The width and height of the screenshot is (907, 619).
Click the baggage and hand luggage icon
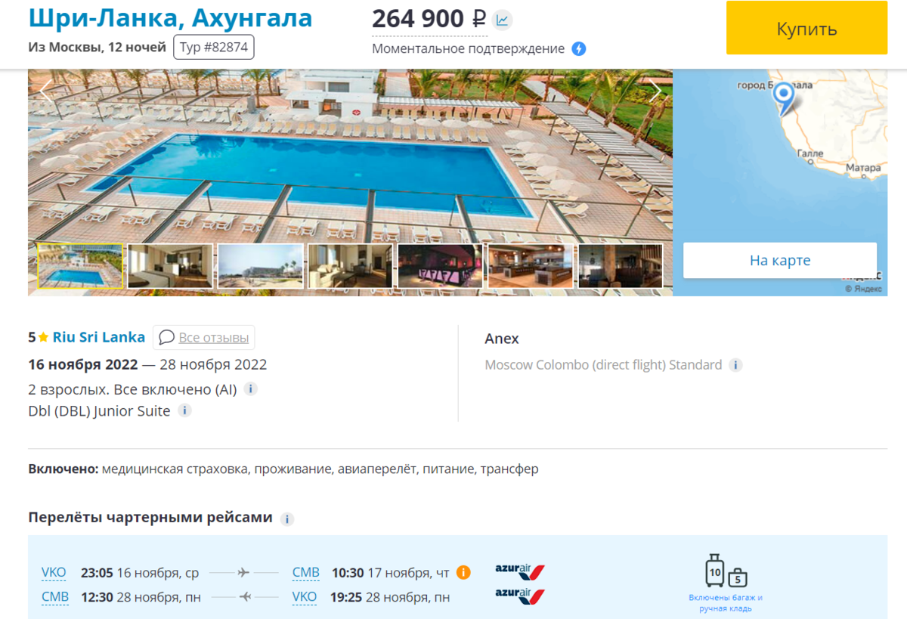[726, 571]
